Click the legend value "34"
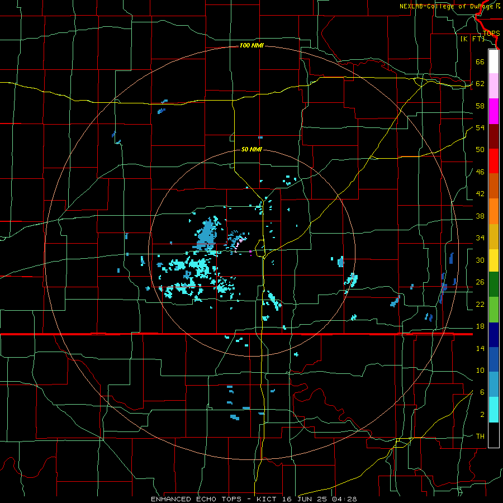This screenshot has width=503, height=503. coord(480,238)
